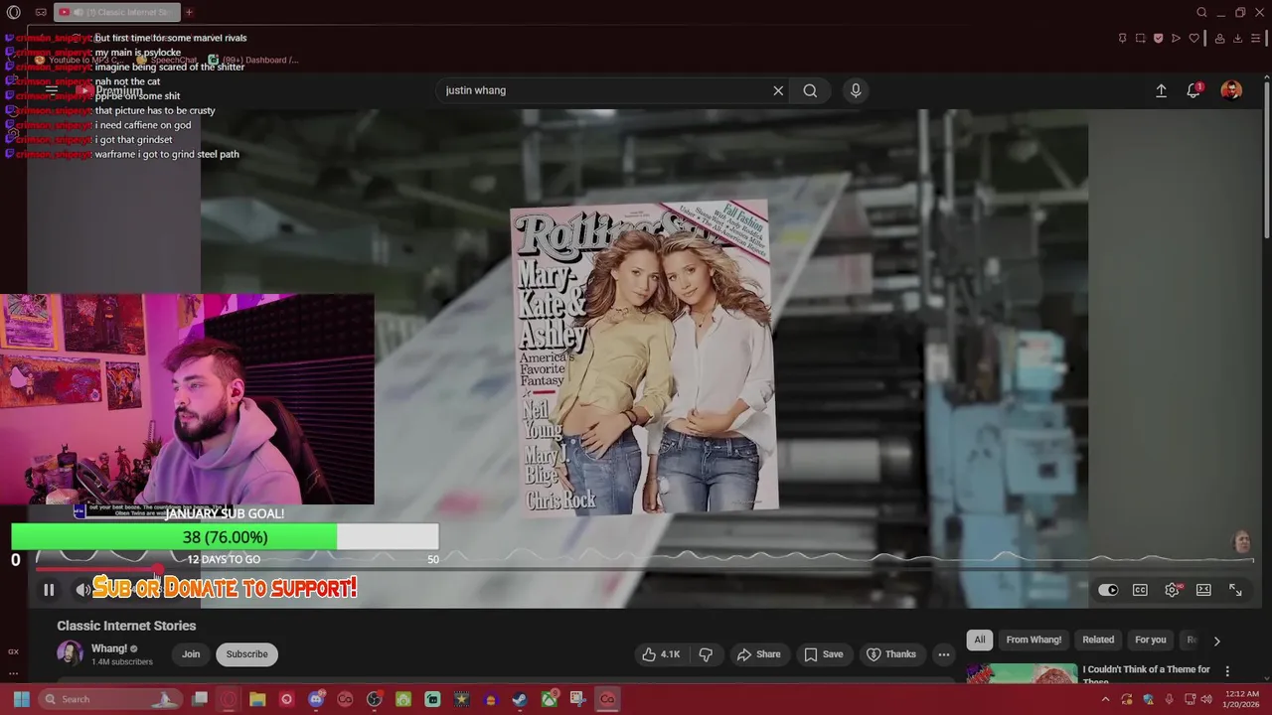Switch the player to theater mode
The image size is (1272, 715).
[x=1203, y=590]
